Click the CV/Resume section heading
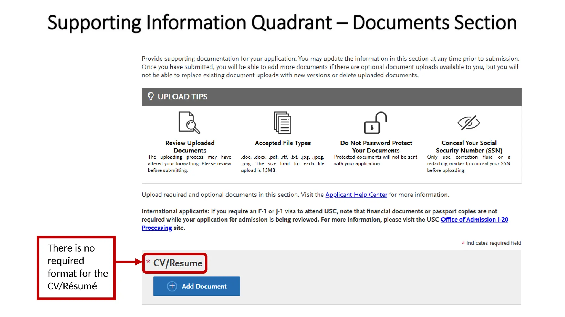 pos(178,263)
